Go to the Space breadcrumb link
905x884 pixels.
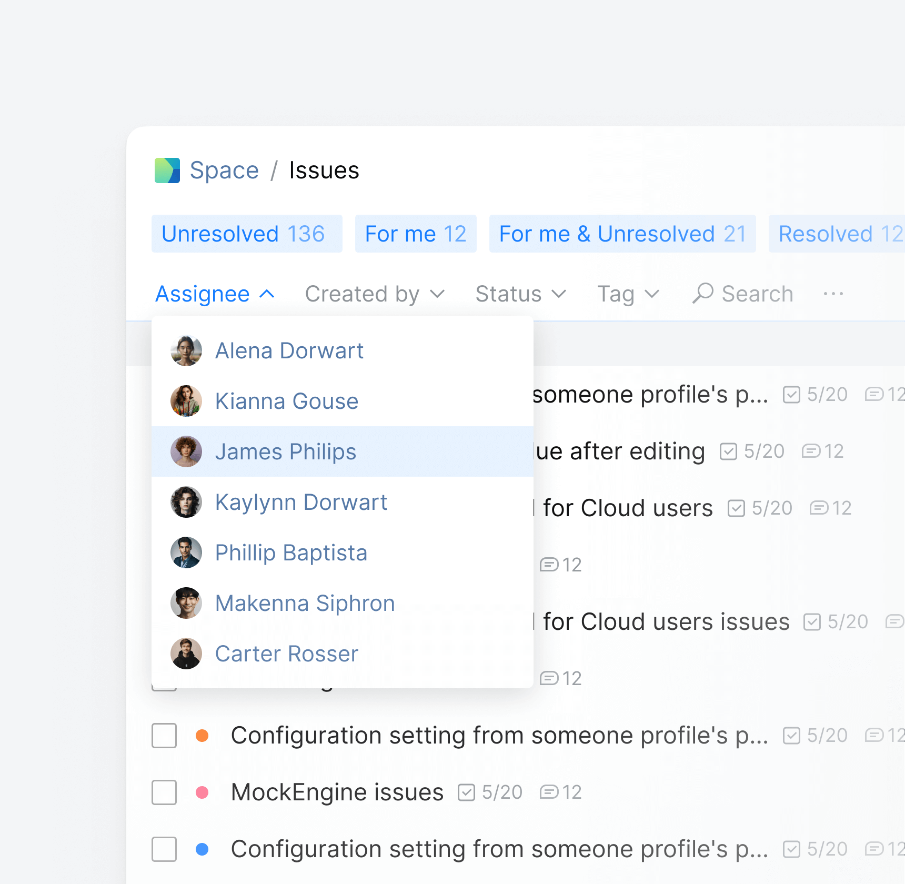click(224, 170)
